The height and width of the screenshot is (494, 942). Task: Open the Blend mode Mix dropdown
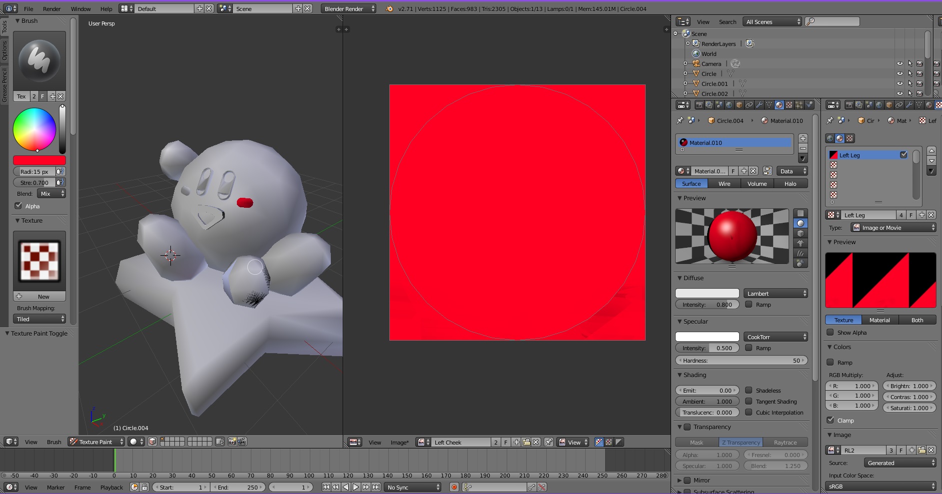(51, 193)
